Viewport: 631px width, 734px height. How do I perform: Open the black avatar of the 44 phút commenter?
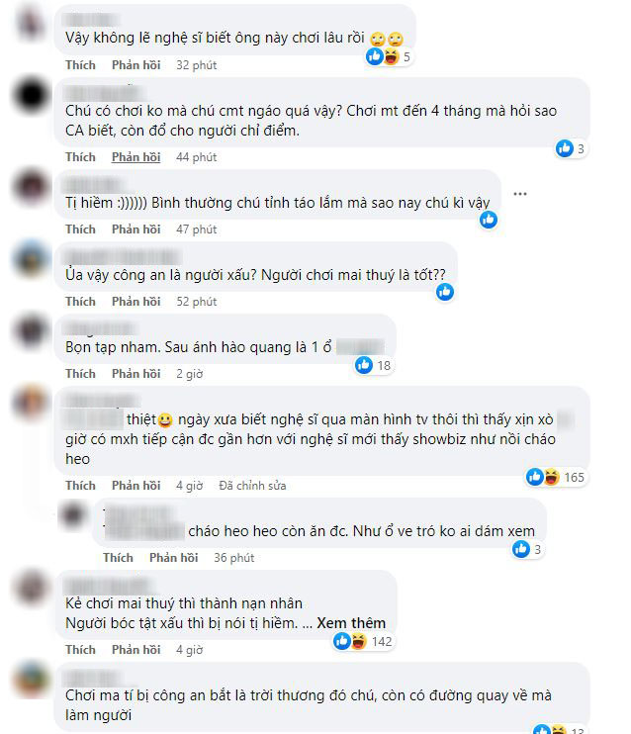tap(32, 96)
